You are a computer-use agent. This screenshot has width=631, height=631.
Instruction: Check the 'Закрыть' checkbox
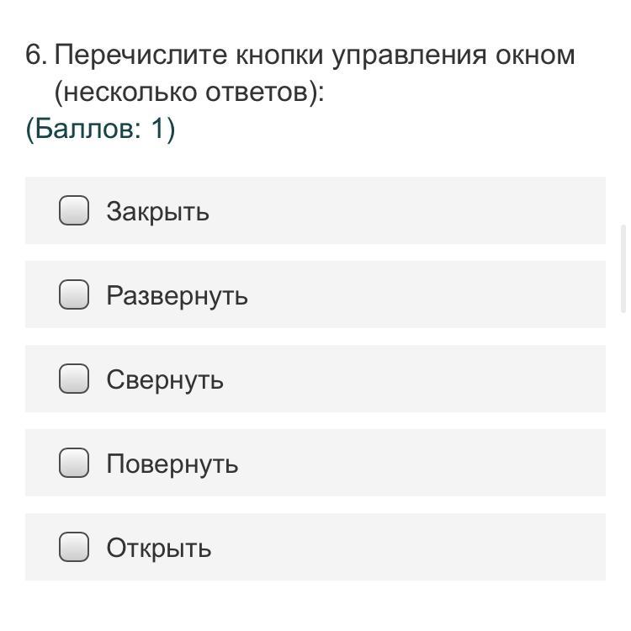coord(74,210)
